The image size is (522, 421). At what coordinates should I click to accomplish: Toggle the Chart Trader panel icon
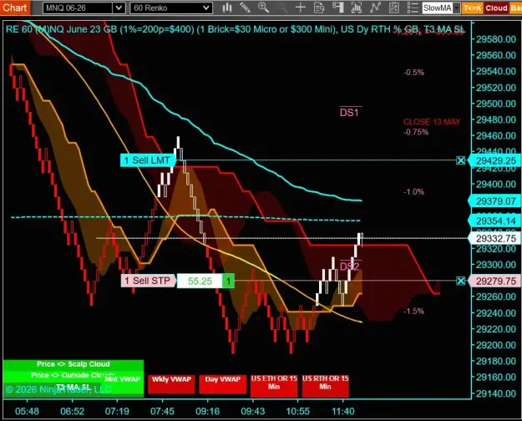pos(338,8)
